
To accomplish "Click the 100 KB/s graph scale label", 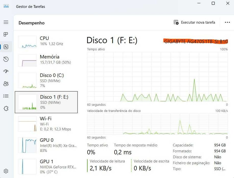I will (221, 111).
